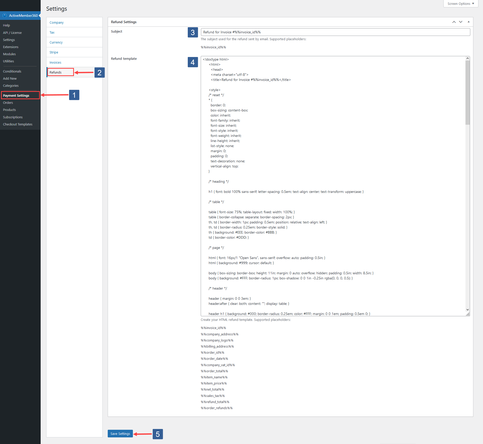483x444 pixels.
Task: Switch to the Invoices tab
Action: pyautogui.click(x=55, y=62)
